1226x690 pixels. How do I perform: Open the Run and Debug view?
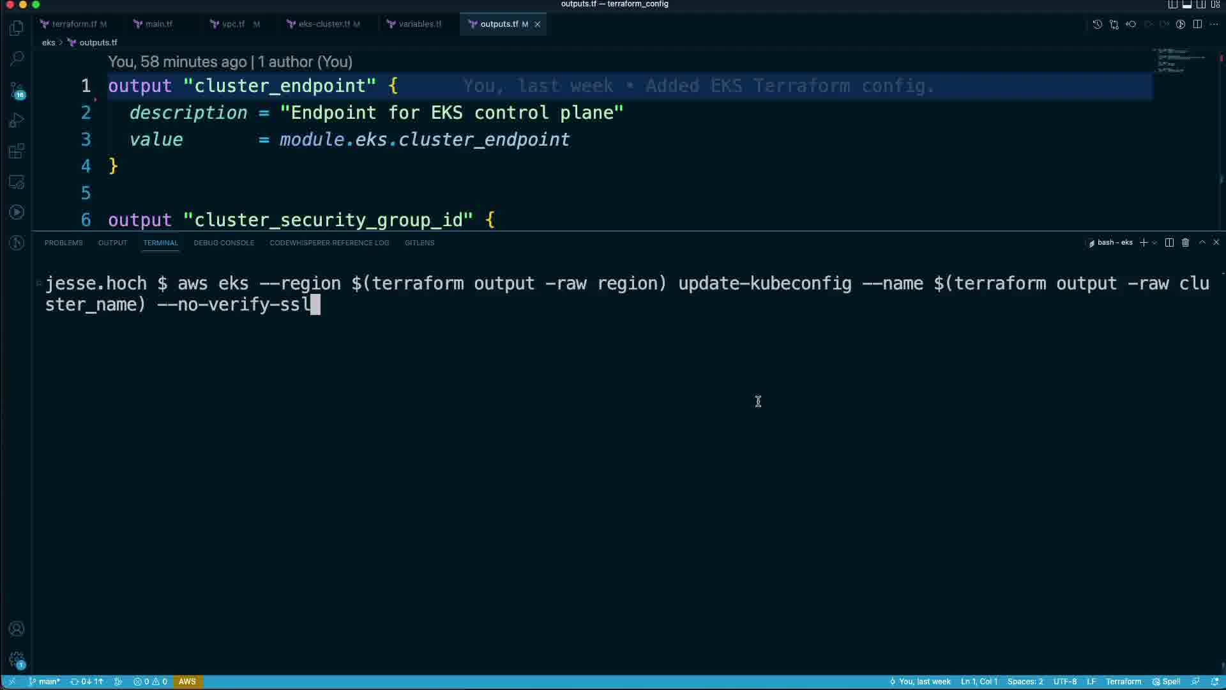click(x=17, y=121)
